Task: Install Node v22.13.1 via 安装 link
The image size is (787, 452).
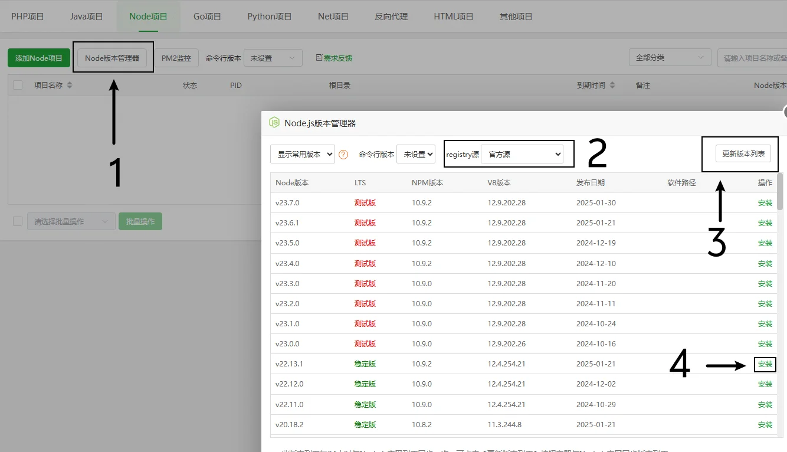Action: click(765, 364)
